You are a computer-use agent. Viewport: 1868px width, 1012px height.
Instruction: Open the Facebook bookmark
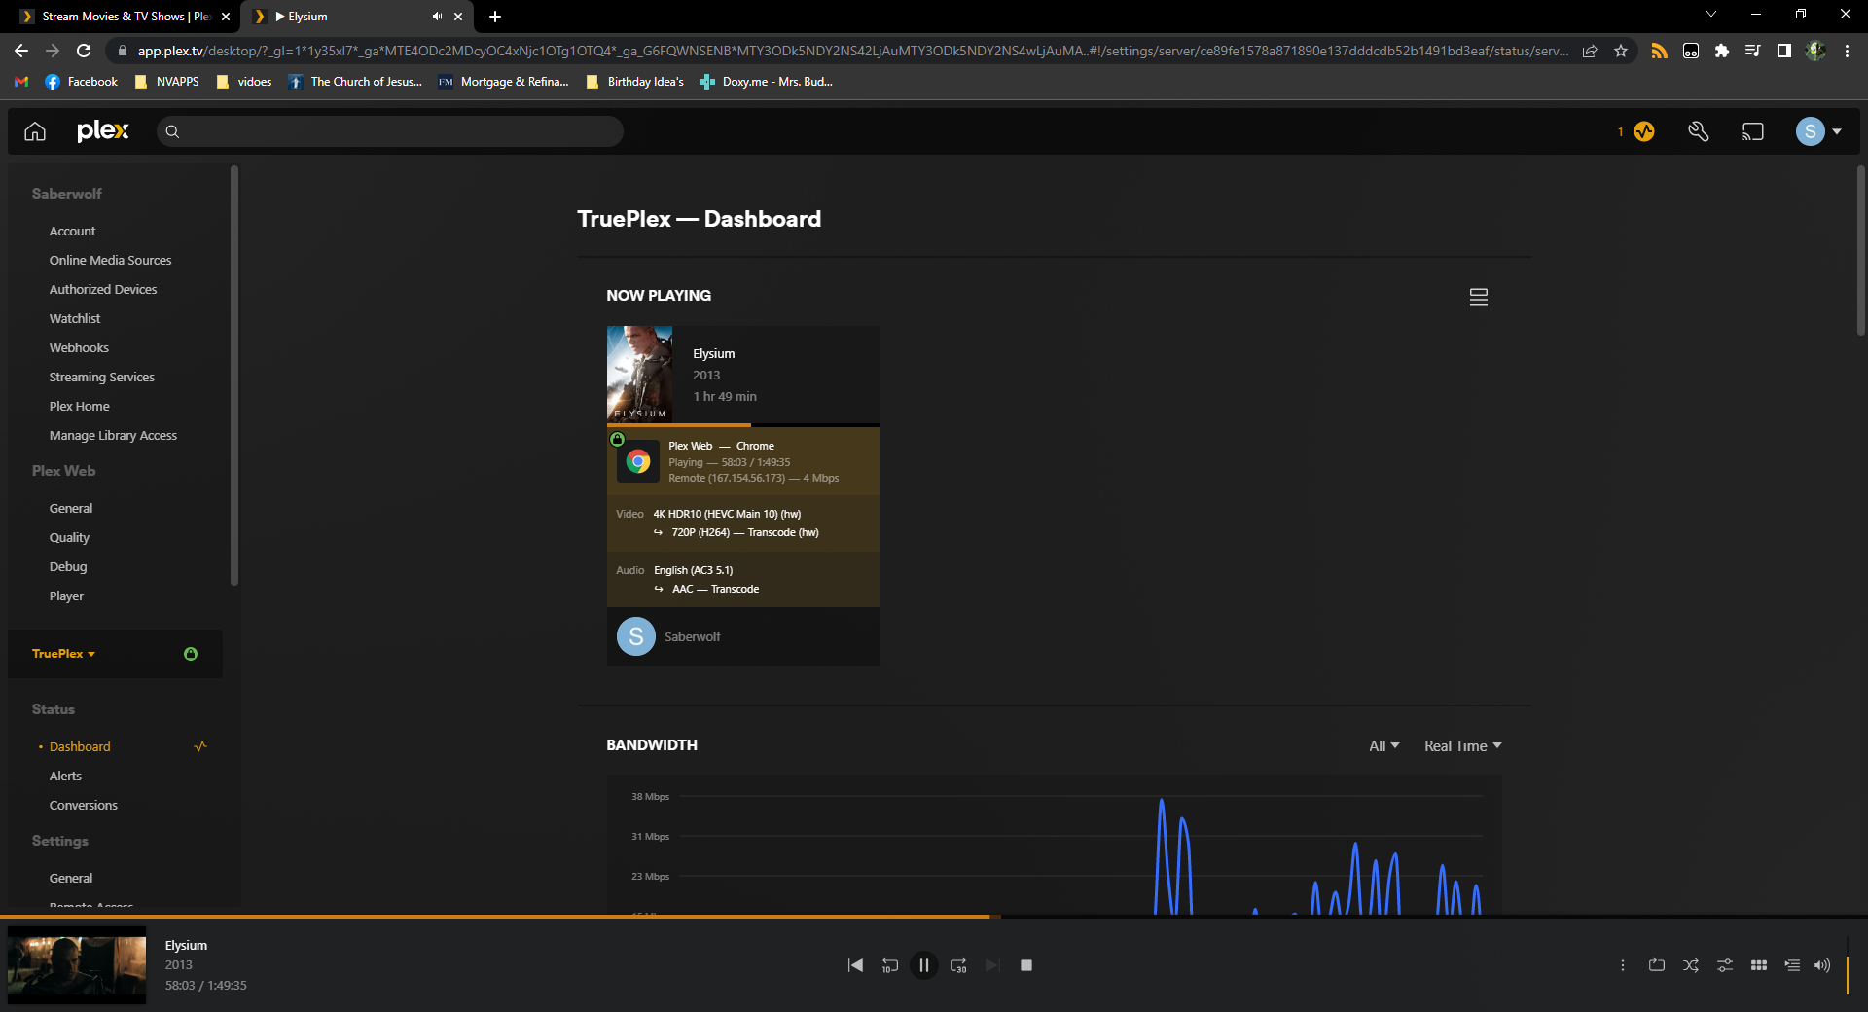click(82, 82)
